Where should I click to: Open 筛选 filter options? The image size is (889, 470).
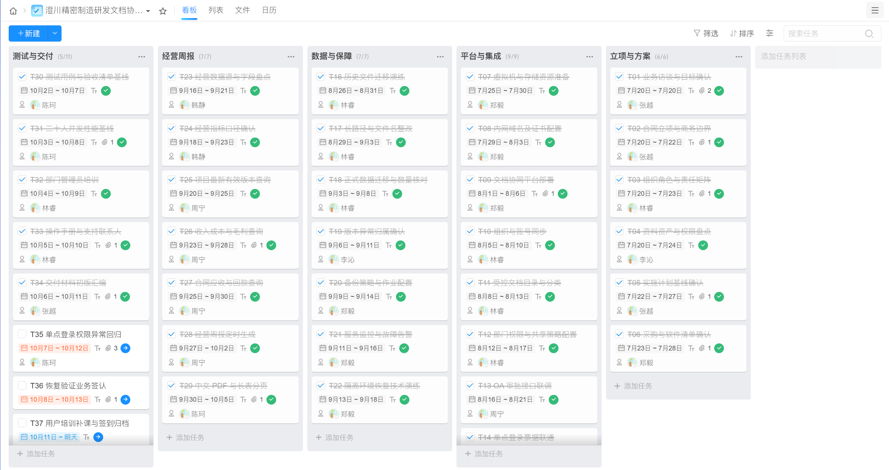[706, 33]
